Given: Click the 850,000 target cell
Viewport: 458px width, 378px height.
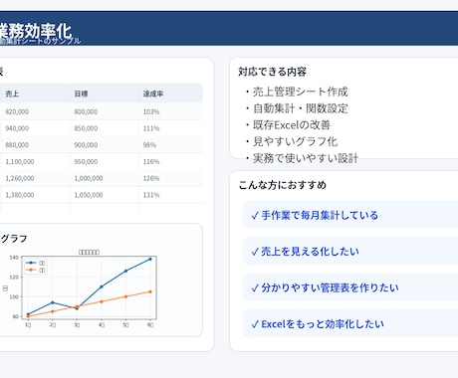Looking at the screenshot, I should [86, 128].
